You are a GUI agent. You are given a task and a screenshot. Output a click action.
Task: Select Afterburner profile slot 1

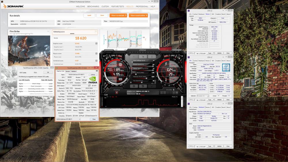point(162,93)
